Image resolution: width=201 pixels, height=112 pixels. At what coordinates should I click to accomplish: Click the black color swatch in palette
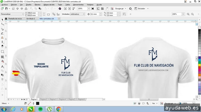(x=199, y=30)
